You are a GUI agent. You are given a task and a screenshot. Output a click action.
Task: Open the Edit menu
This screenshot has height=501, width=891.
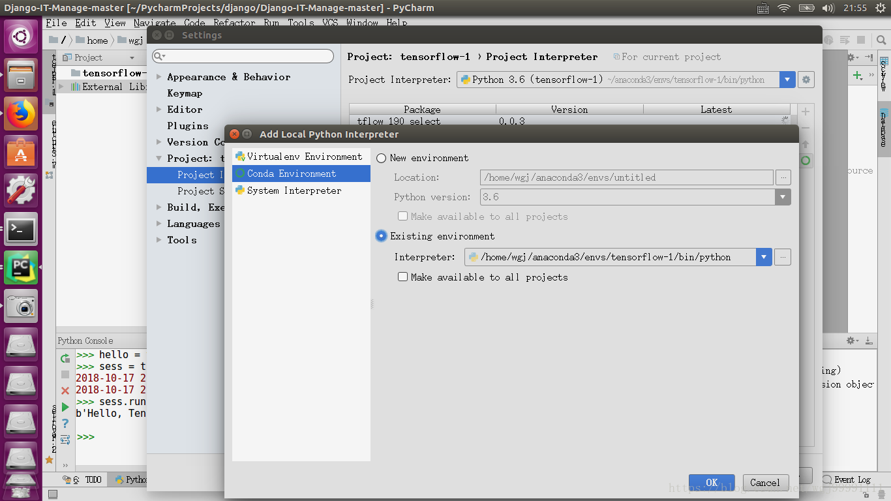coord(85,23)
